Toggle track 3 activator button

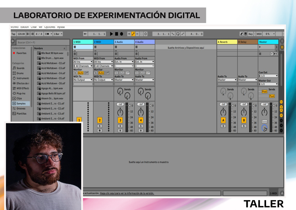[120, 120]
